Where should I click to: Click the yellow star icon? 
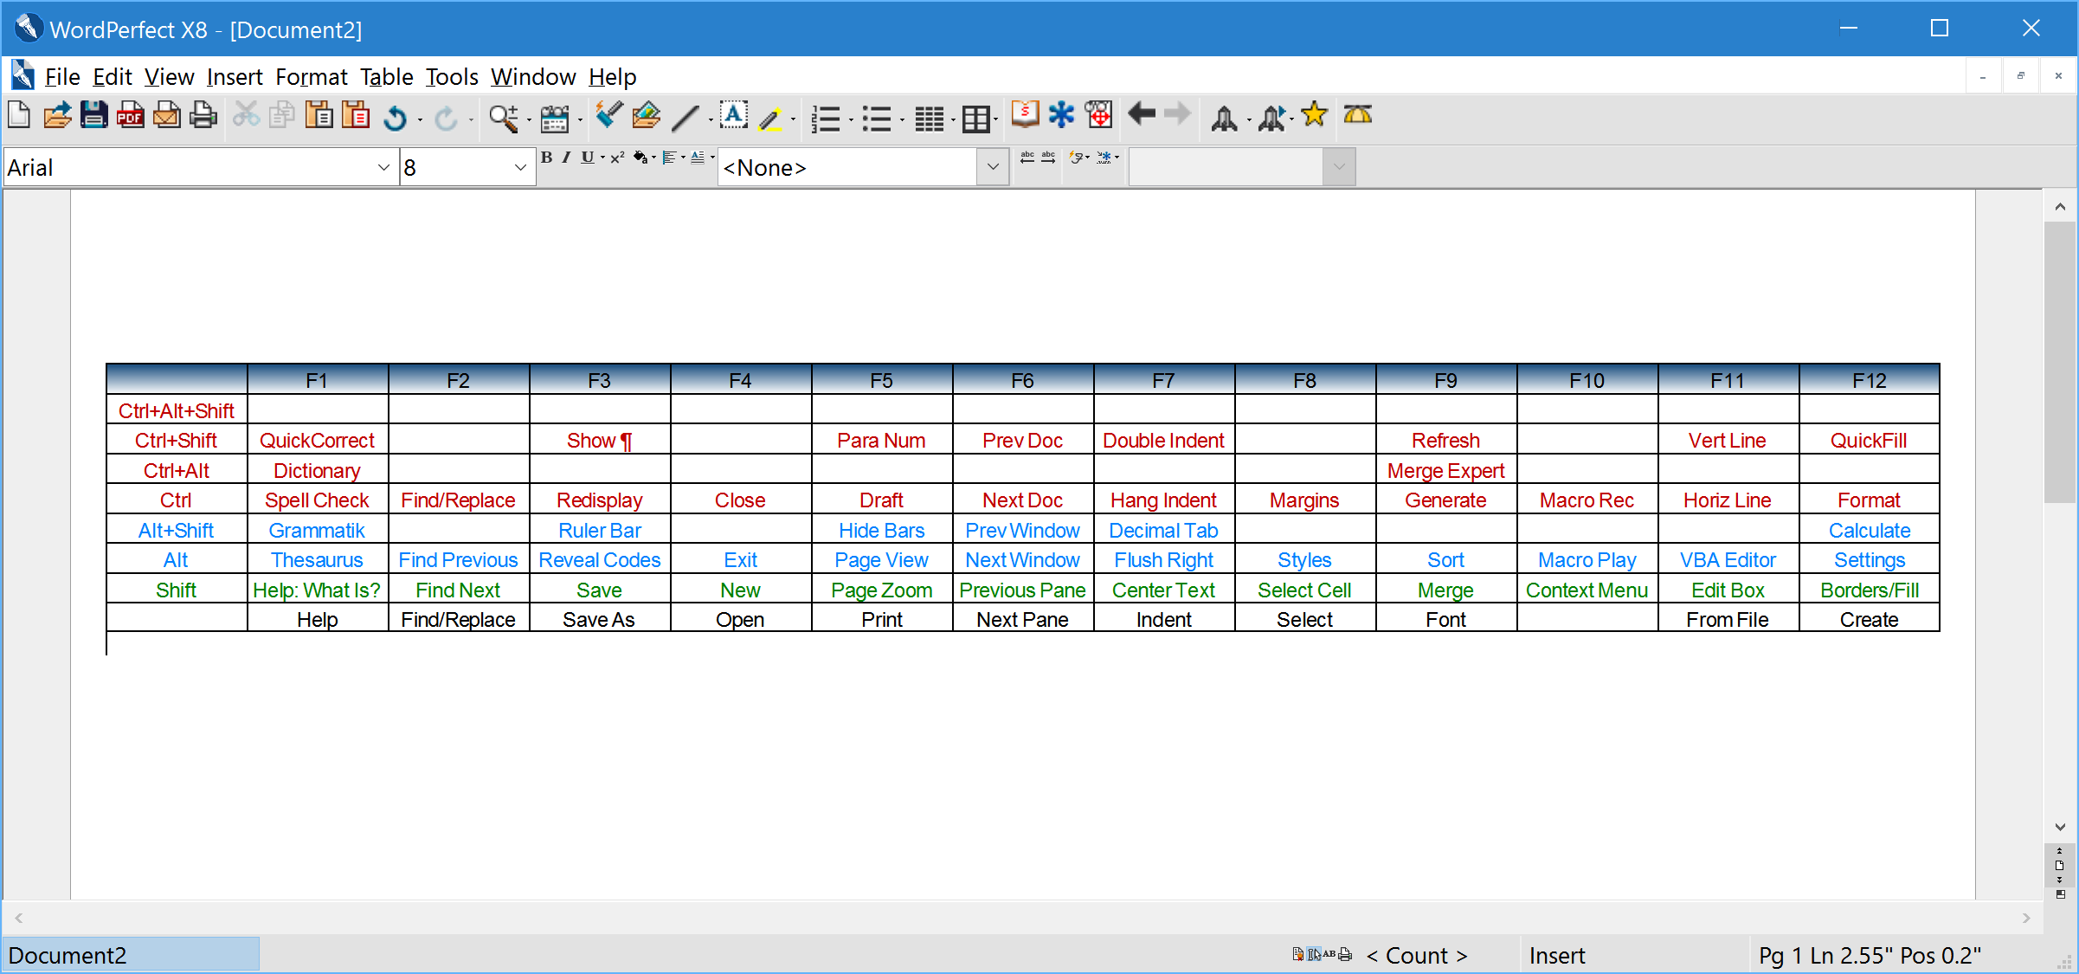pos(1314,114)
